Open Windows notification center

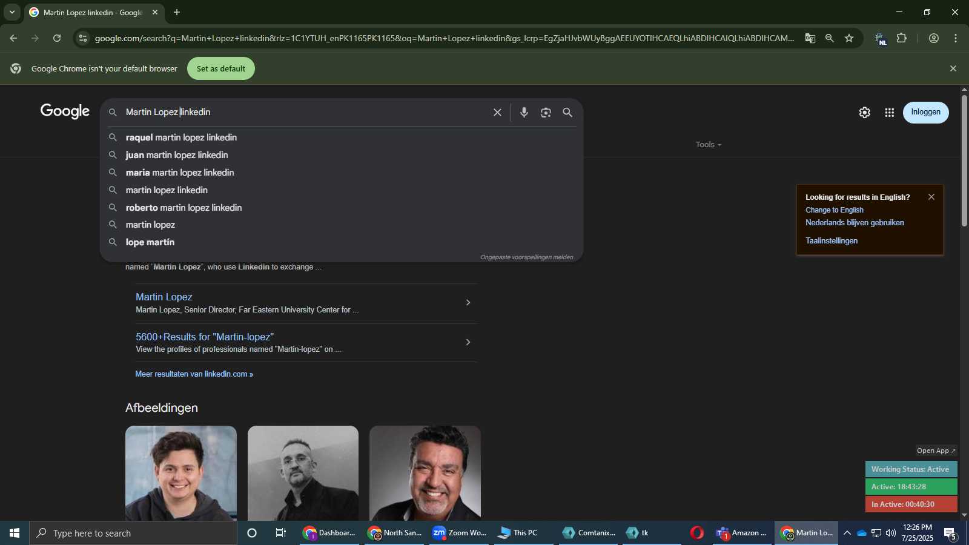pyautogui.click(x=951, y=533)
